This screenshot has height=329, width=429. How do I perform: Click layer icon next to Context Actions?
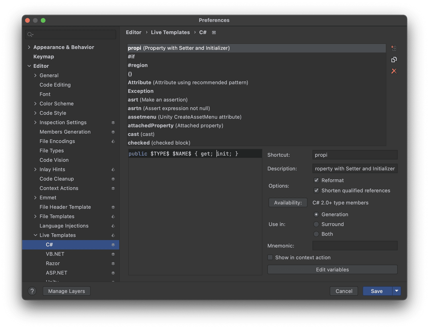tap(113, 188)
